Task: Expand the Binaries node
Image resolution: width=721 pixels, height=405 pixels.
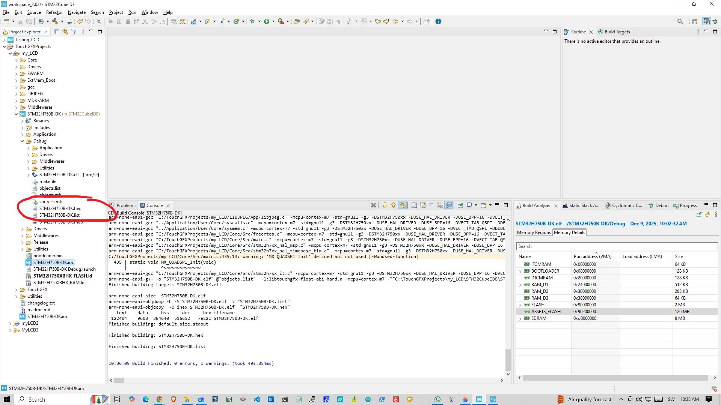Action: [x=22, y=121]
